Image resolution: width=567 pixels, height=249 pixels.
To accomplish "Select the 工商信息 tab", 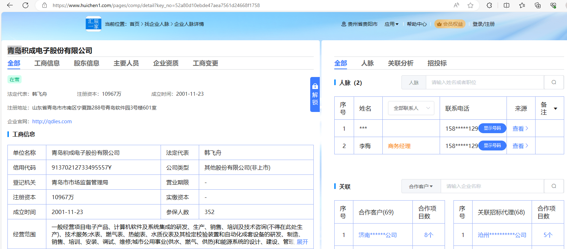I will coord(47,63).
